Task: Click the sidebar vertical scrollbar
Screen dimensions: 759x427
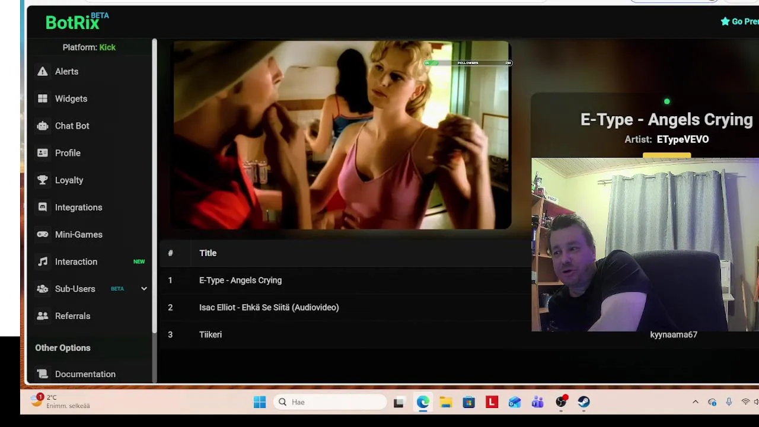Action: 155,186
